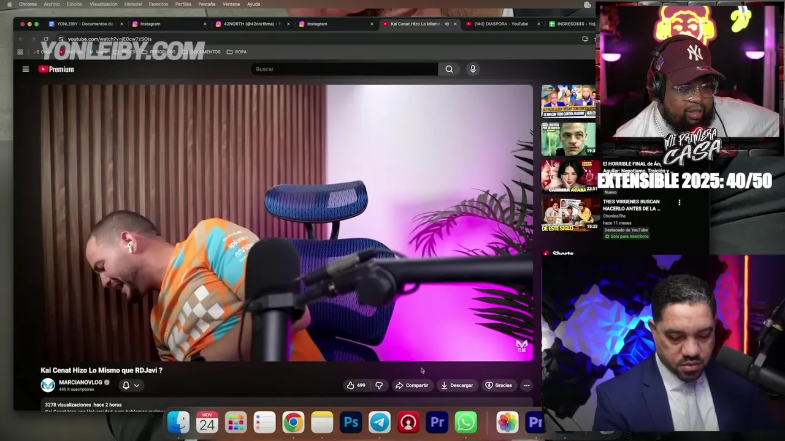Screen dimensions: 785x441
Task: Click video title Kai Cenat Hizo Lo Mismo
Action: [x=101, y=371]
